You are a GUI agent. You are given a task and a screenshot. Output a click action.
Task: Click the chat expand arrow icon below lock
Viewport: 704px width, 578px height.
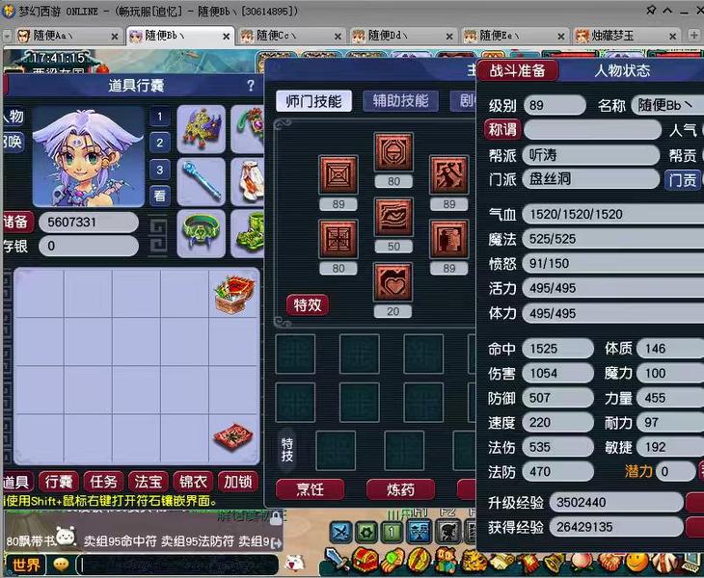277,543
